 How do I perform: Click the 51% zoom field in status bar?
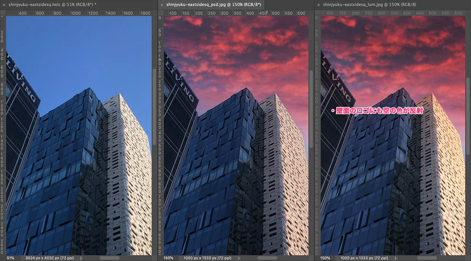point(11,258)
